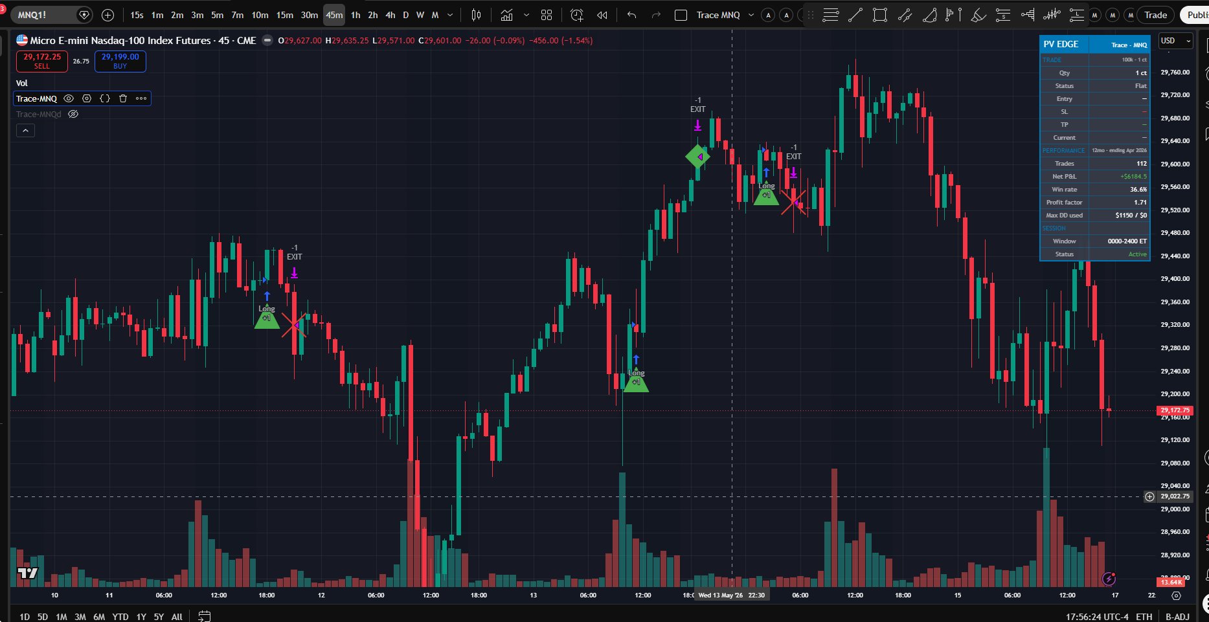Select the bars pattern candle tool
The image size is (1209, 622).
[1052, 15]
